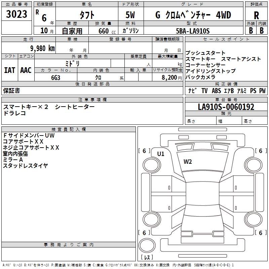Select the front-left tire circle in diagram
Viewport: 269px width, 269px height.
point(151,164)
